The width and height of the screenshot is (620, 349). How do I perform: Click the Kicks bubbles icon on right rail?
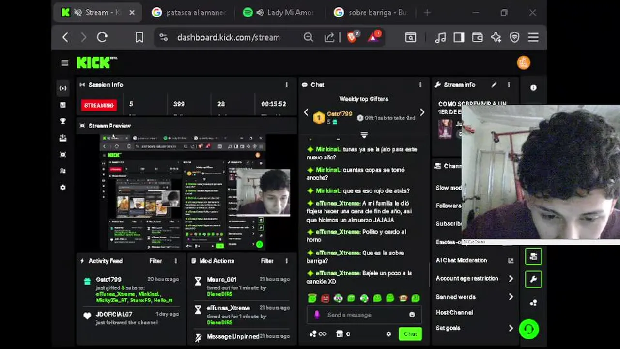pyautogui.click(x=533, y=302)
